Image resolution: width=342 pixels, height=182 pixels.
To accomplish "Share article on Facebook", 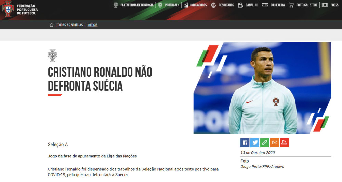I will click(245, 143).
